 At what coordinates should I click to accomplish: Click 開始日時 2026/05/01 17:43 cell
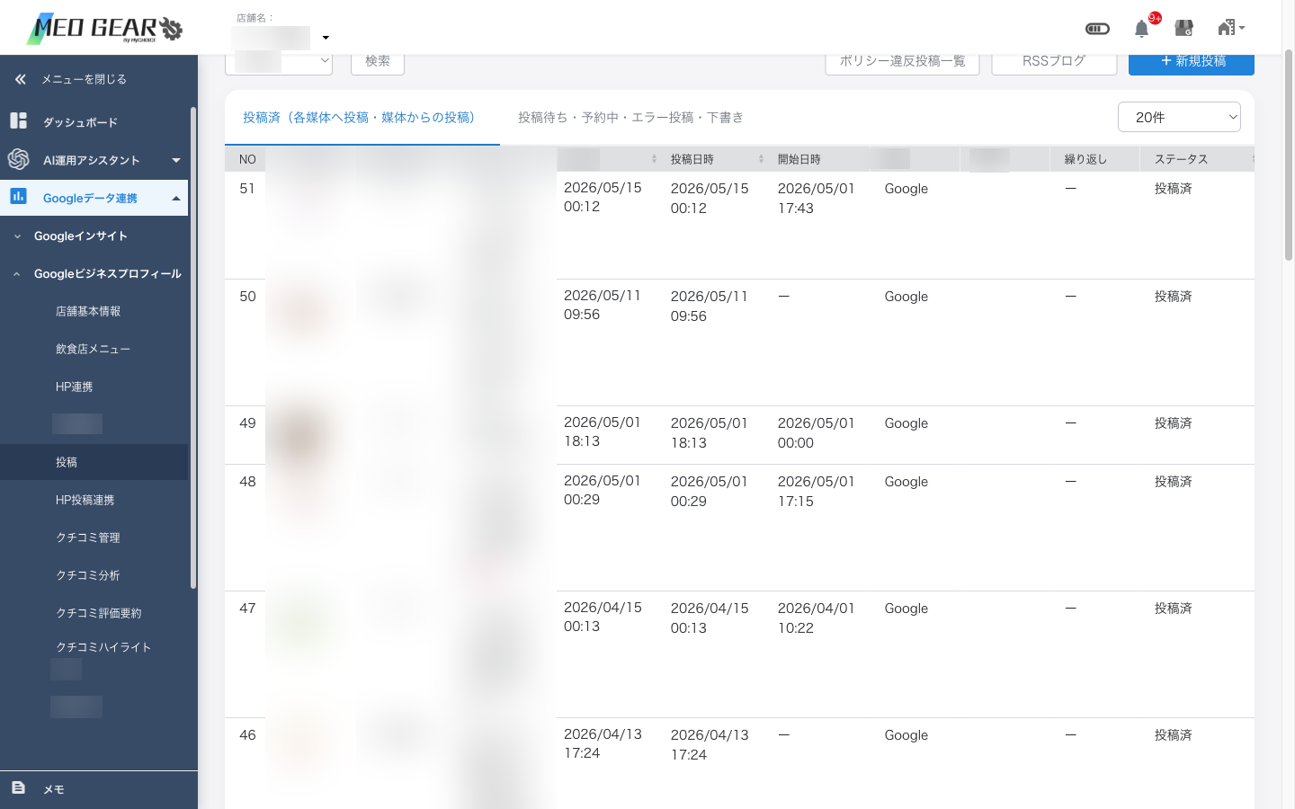click(x=817, y=199)
